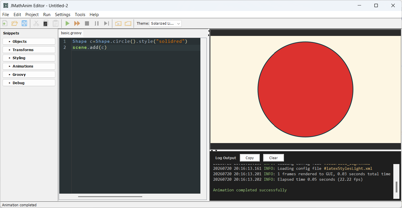402x208 pixels.
Task: Open the Theme dropdown Solarized Light
Action: pos(165,24)
